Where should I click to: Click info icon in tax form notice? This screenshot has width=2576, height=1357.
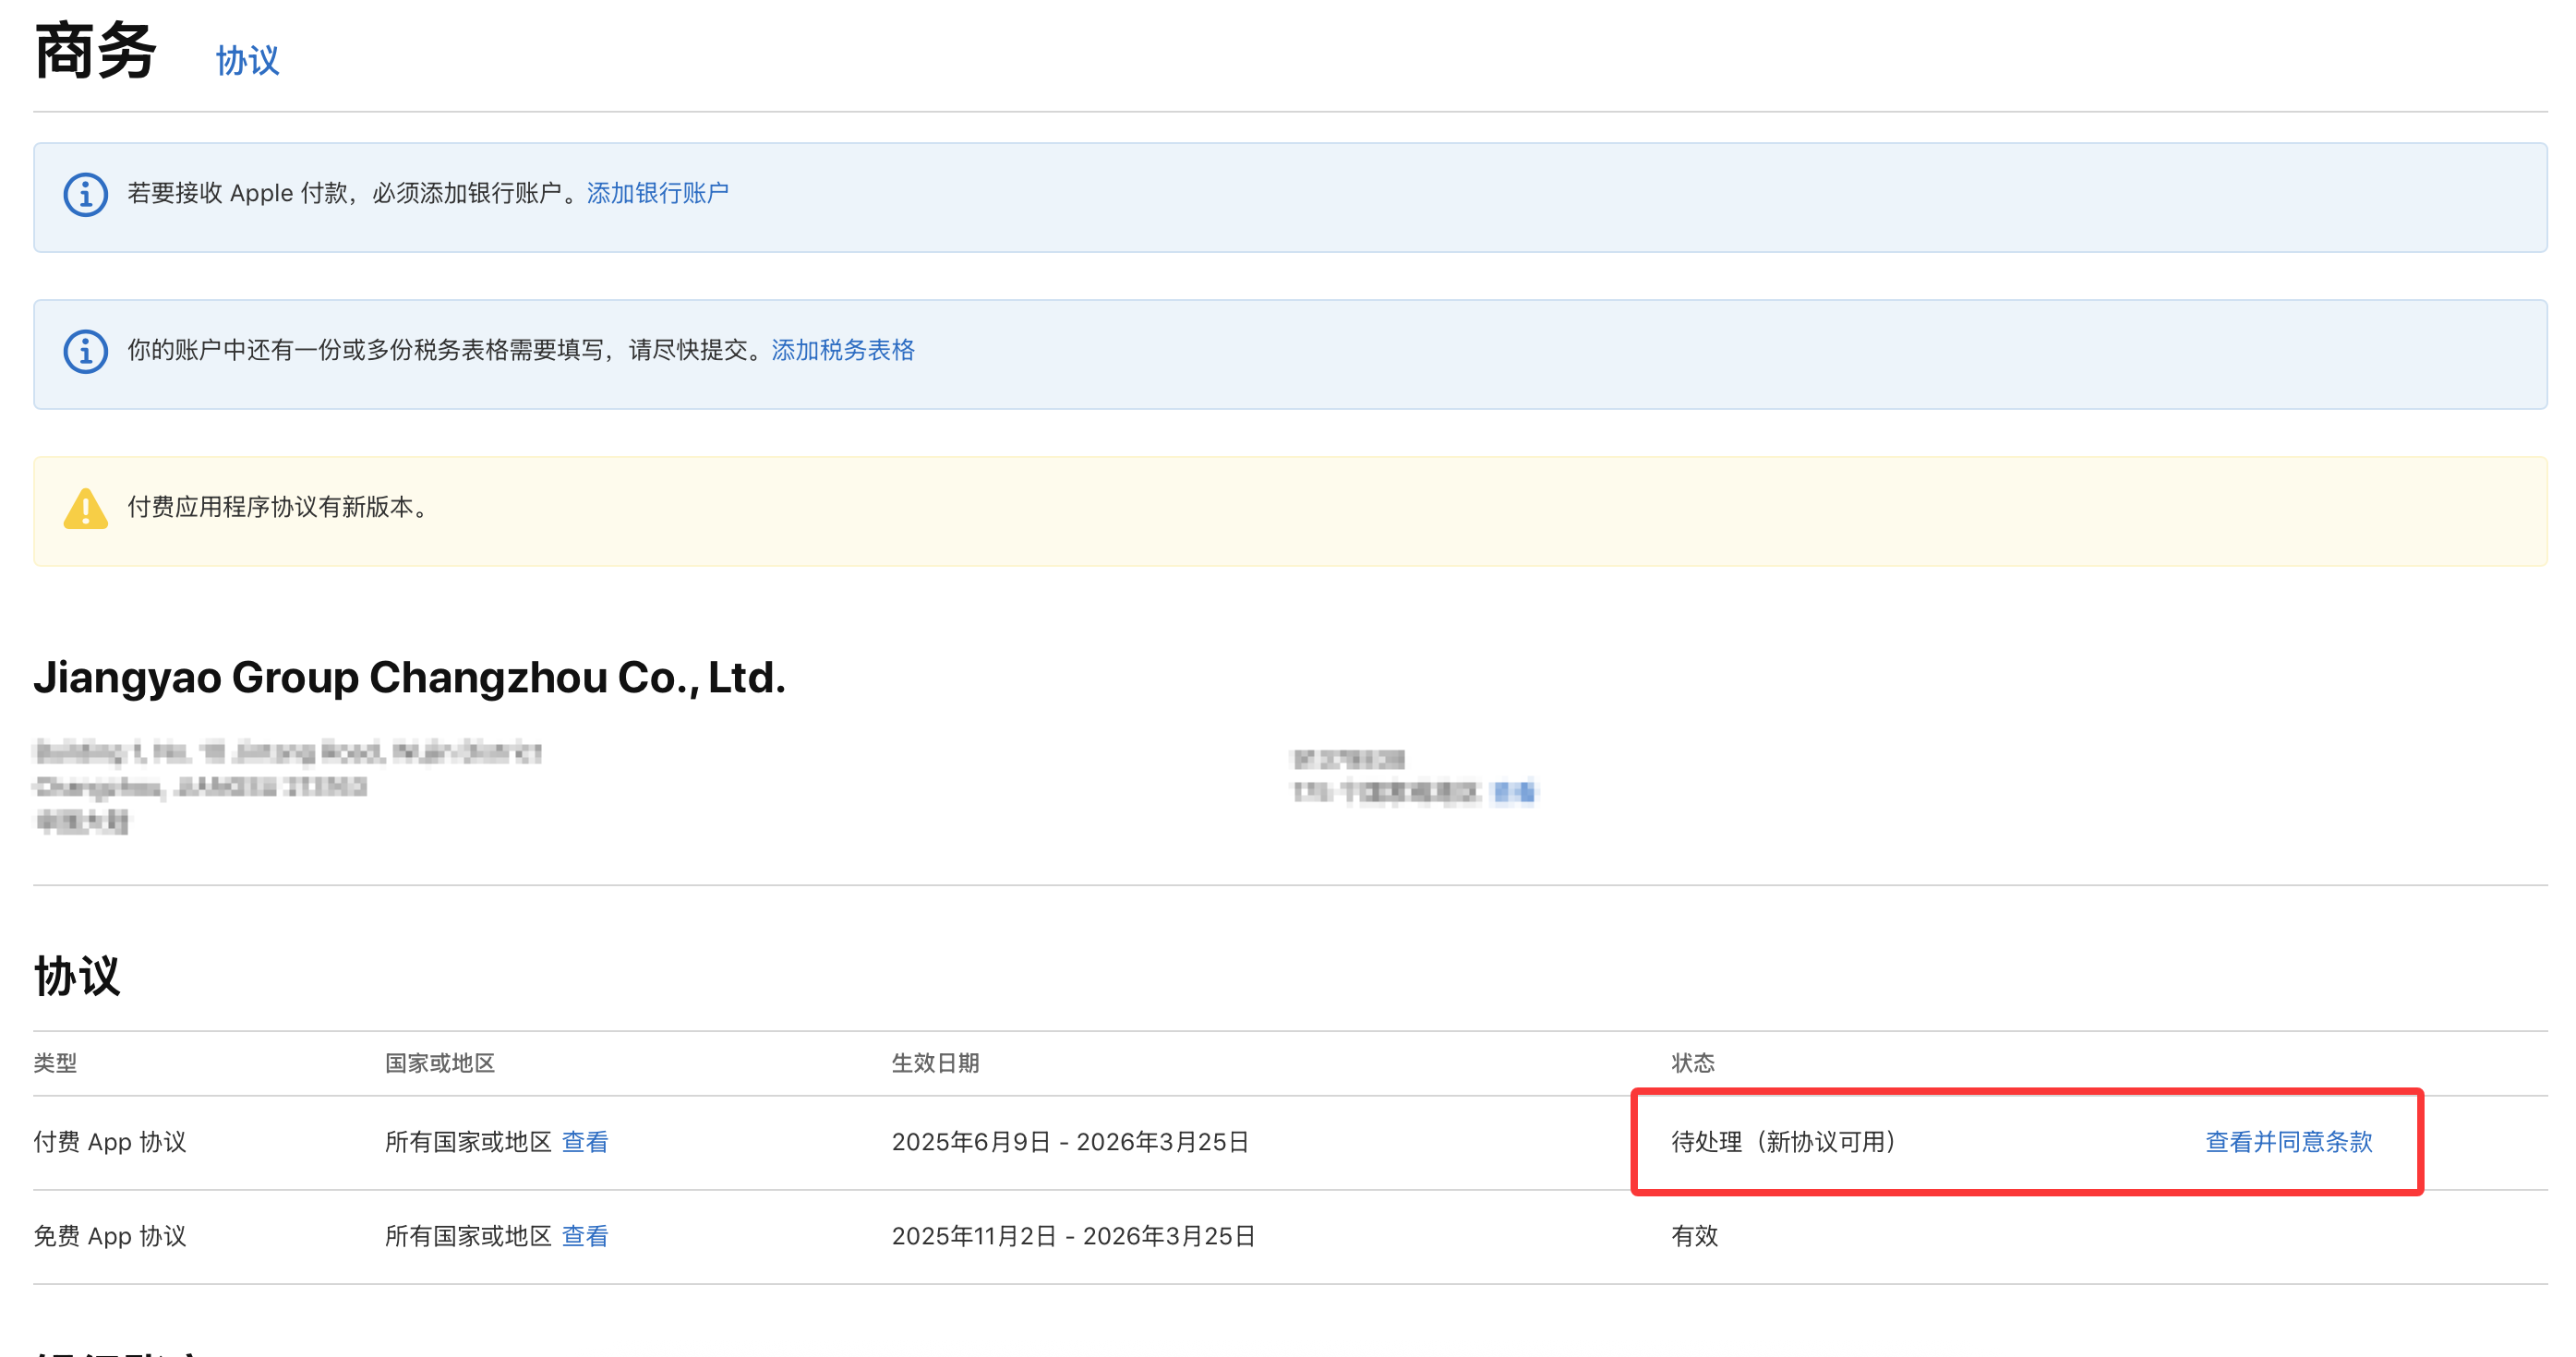point(85,351)
